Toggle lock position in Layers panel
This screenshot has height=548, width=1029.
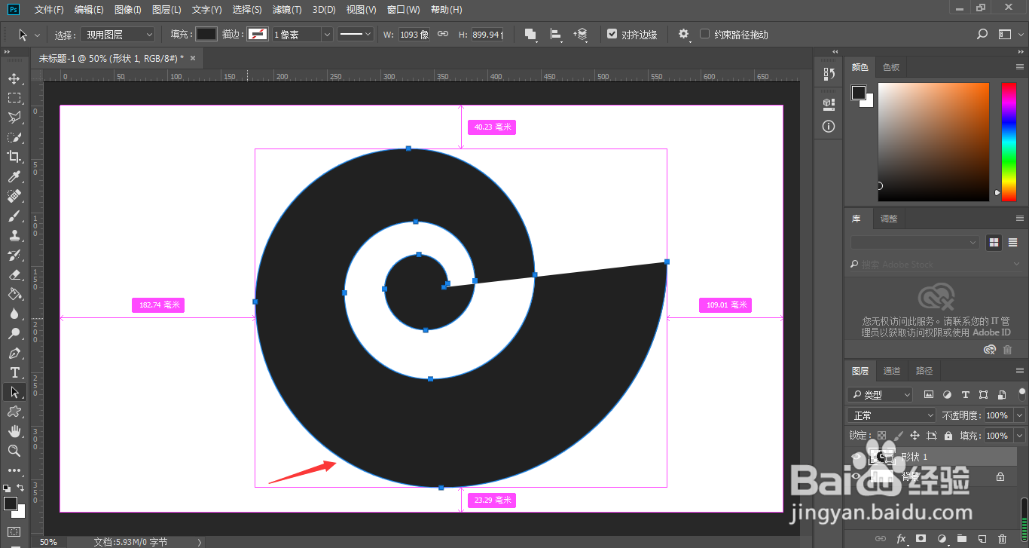914,436
